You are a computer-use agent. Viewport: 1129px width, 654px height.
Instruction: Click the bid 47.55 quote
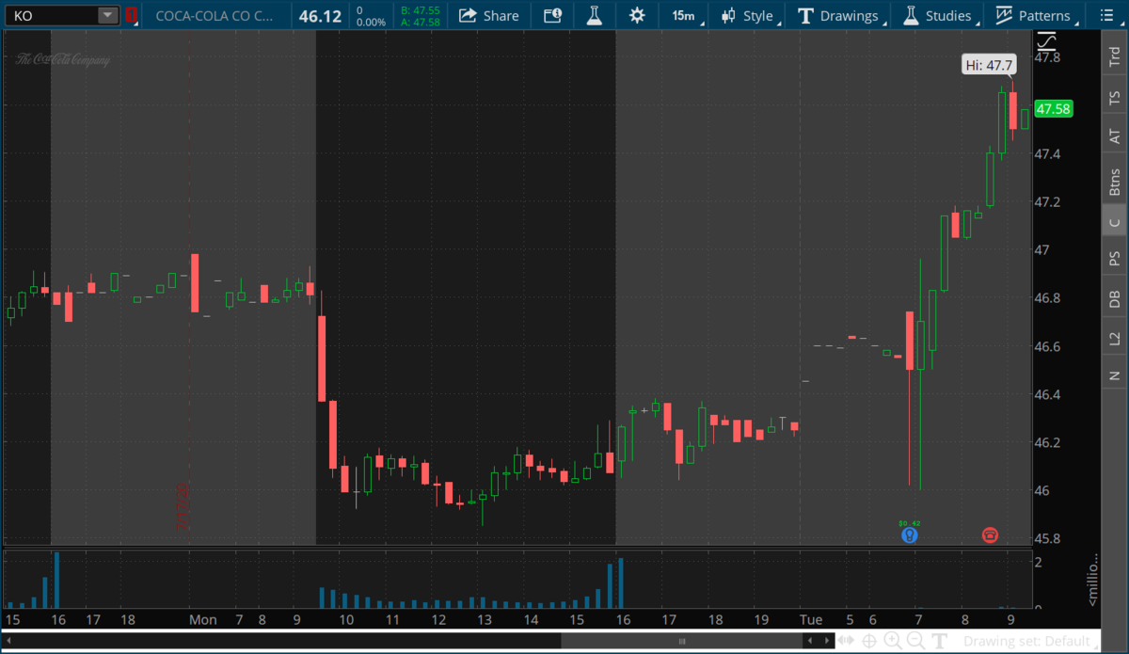click(x=420, y=9)
